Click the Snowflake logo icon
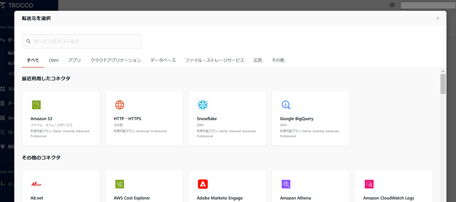The width and height of the screenshot is (456, 202). (203, 105)
